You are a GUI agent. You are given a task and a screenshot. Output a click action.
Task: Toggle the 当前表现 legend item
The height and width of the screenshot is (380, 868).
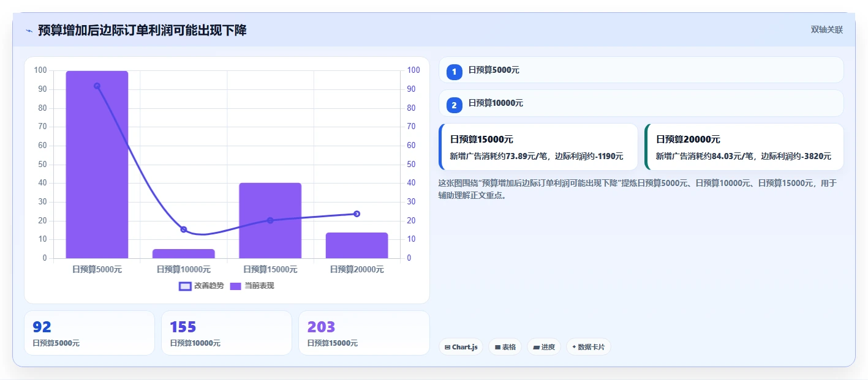click(252, 286)
